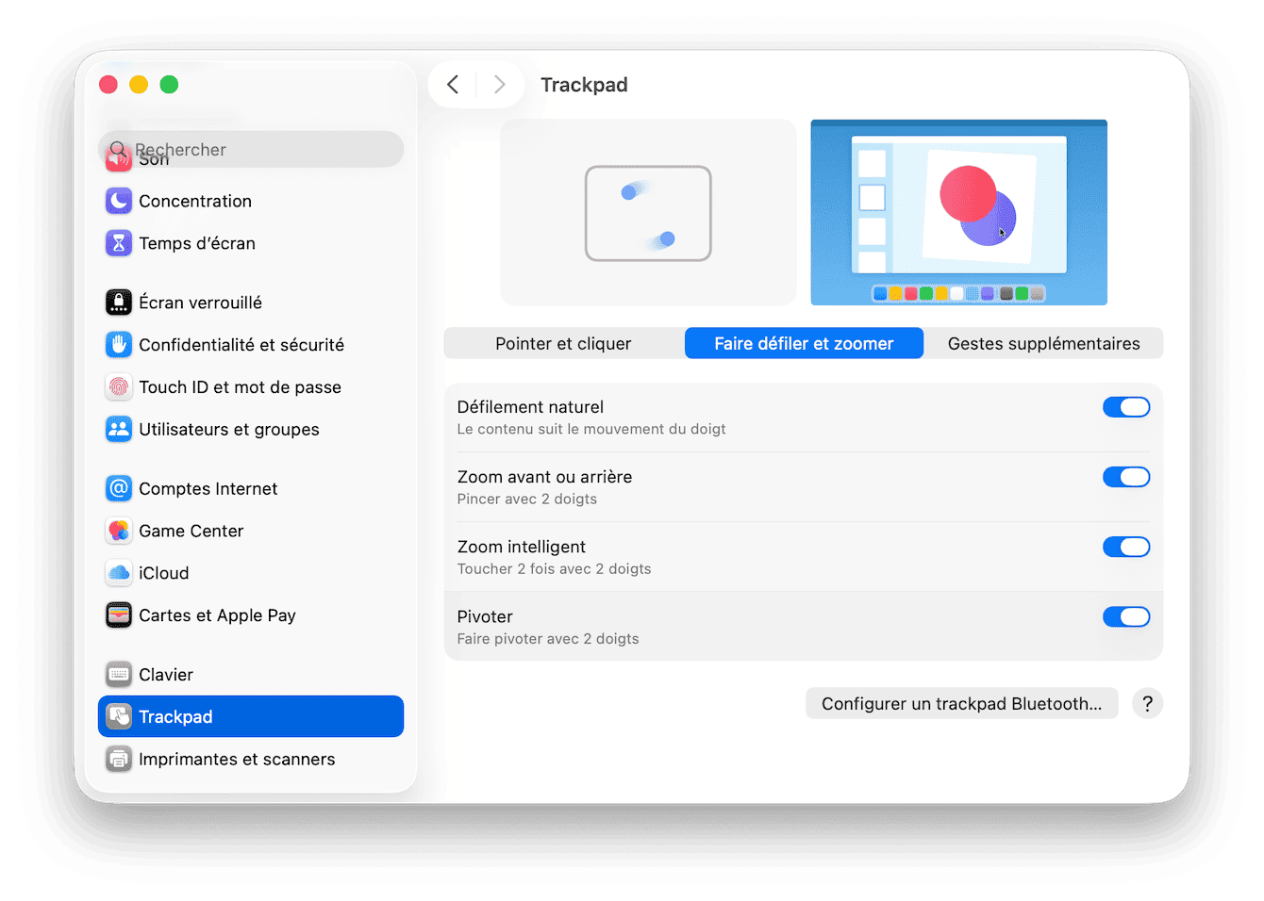
Task: Open Cartes et Apple Pay settings
Action: tap(216, 614)
